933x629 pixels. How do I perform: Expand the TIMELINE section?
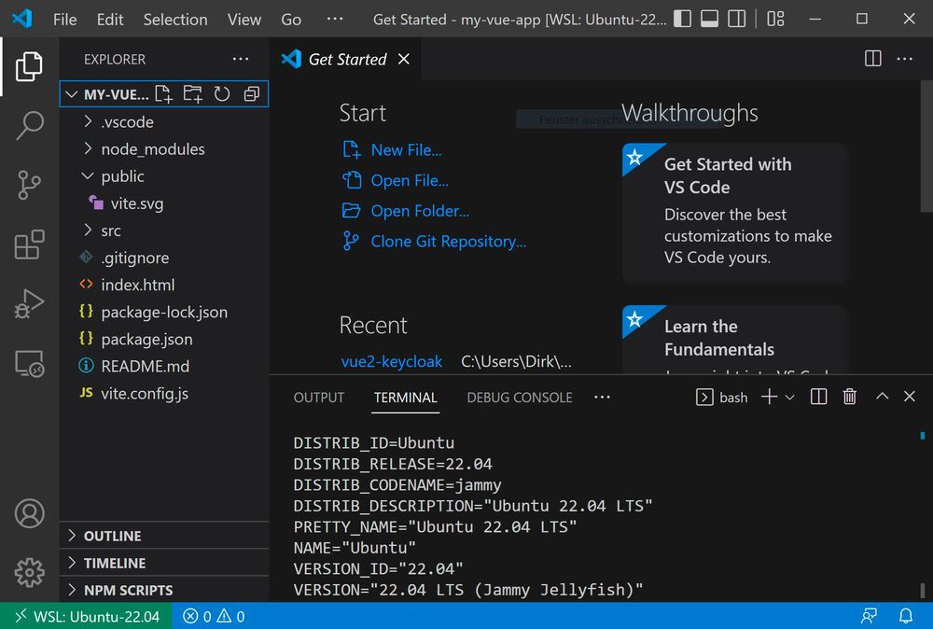[164, 563]
